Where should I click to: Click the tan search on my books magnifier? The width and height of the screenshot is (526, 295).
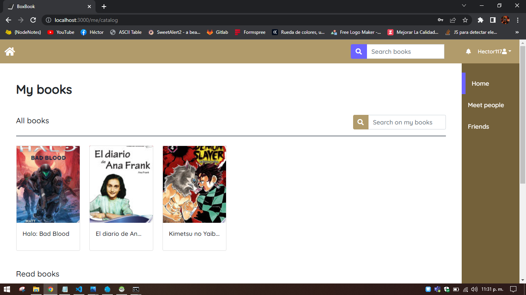tap(361, 122)
